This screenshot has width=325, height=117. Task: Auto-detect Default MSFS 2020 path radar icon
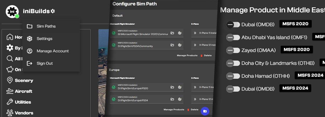point(180,33)
